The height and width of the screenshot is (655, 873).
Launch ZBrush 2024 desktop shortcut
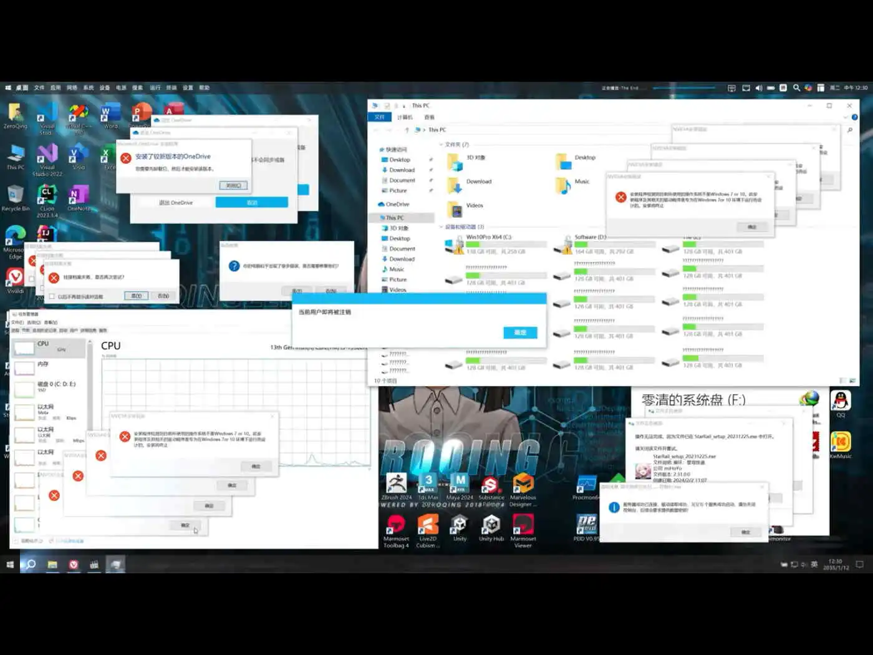point(397,487)
